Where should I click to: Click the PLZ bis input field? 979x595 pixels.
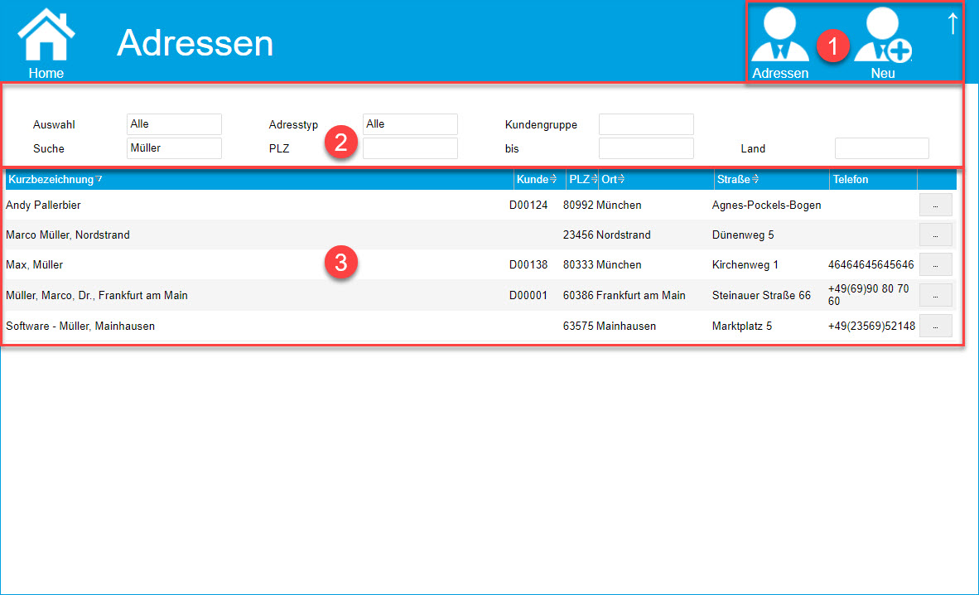tap(646, 149)
